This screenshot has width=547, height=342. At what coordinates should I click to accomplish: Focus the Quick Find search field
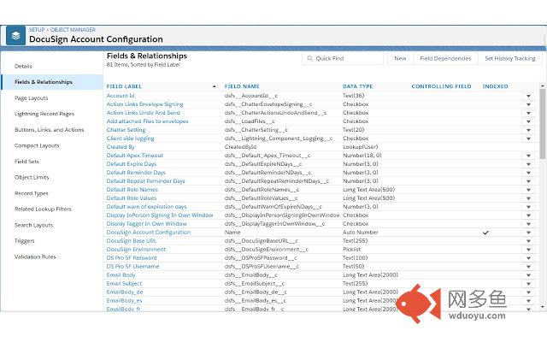(343, 58)
